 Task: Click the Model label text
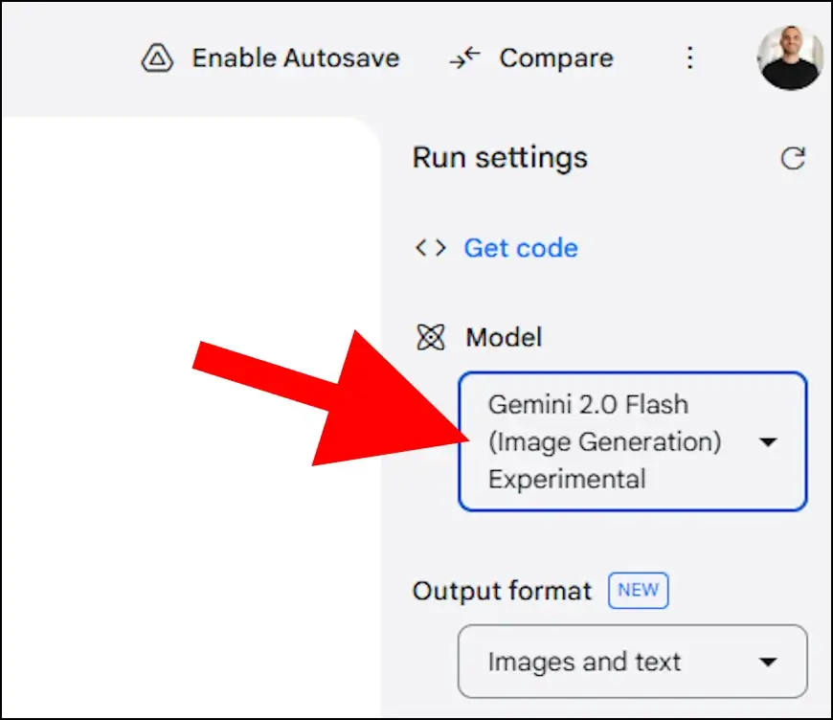[x=504, y=337]
